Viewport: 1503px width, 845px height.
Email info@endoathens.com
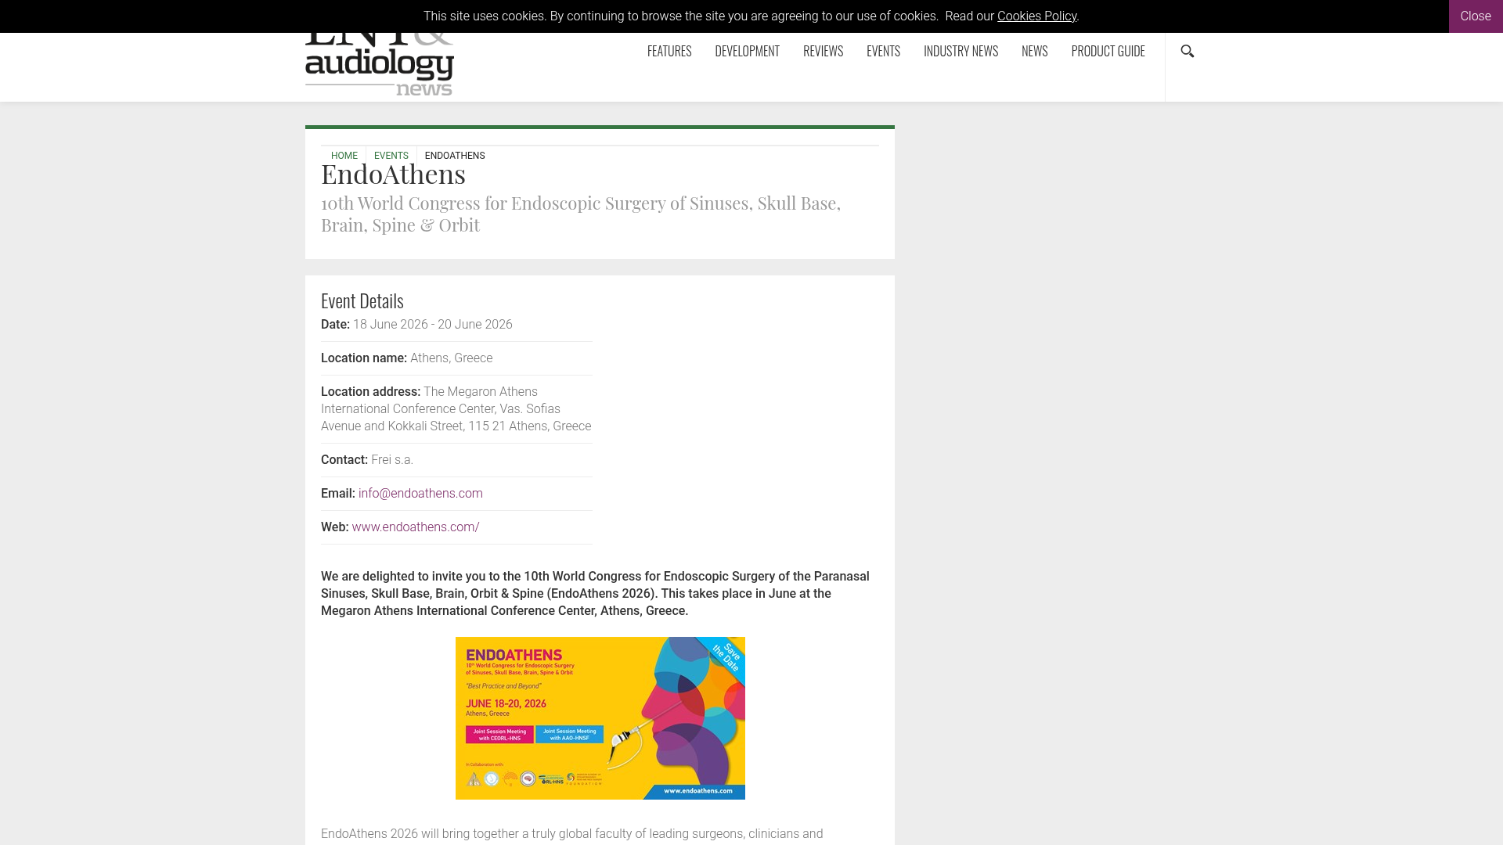420,494
